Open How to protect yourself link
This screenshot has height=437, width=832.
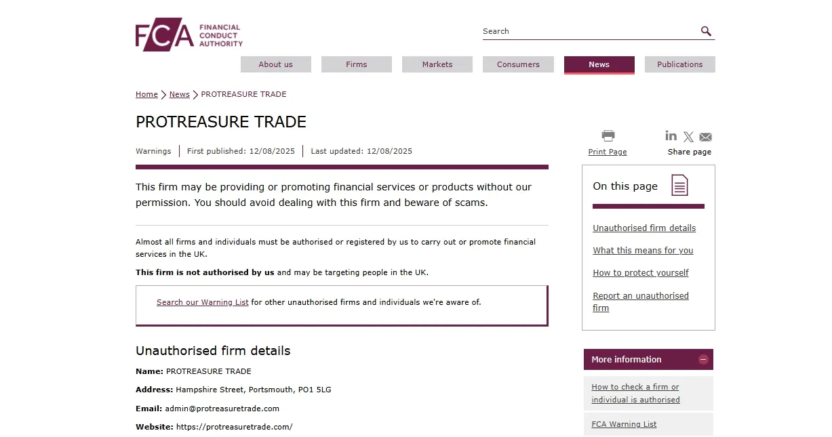[x=641, y=273]
